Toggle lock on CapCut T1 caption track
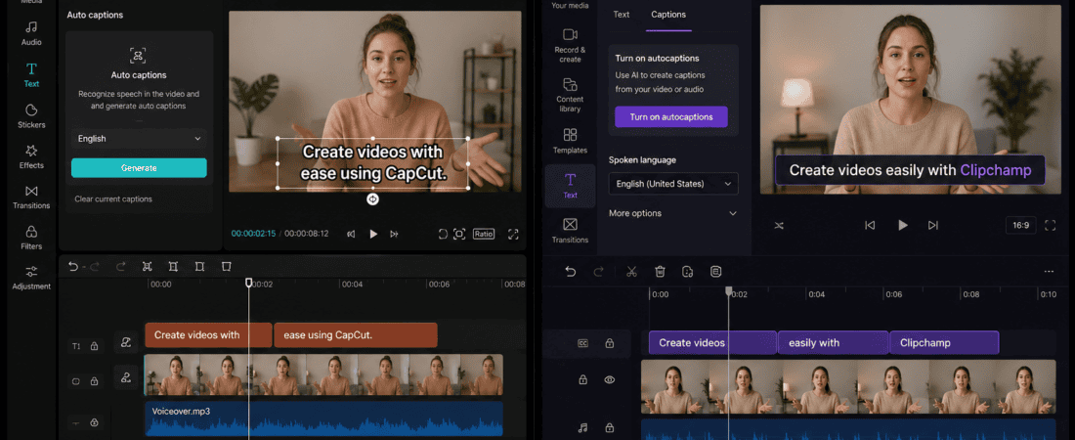The height and width of the screenshot is (440, 1075). coord(94,347)
